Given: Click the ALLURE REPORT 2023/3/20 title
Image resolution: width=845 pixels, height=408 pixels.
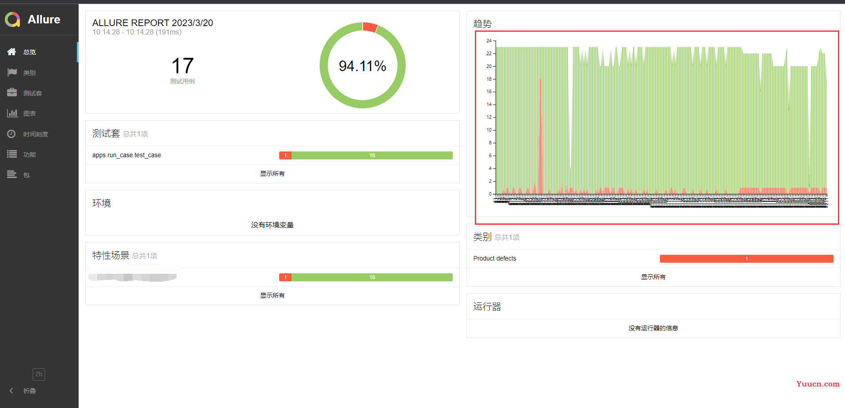Looking at the screenshot, I should (x=152, y=23).
